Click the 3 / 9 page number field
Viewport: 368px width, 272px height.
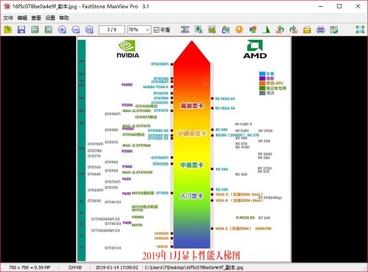(x=112, y=29)
